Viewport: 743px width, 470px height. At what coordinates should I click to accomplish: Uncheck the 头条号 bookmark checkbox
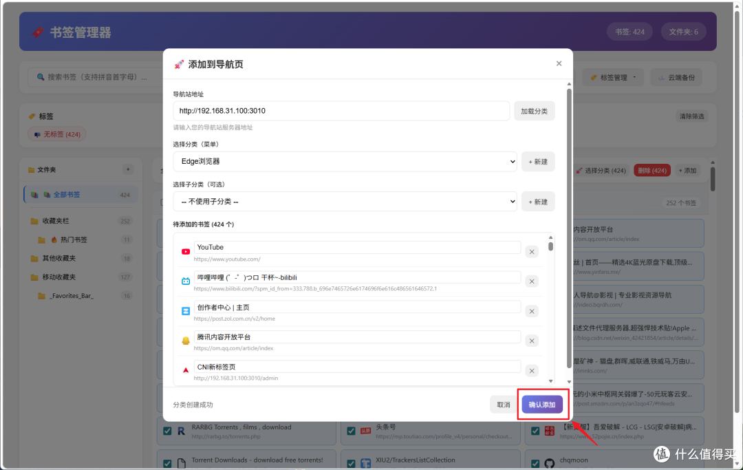point(351,431)
